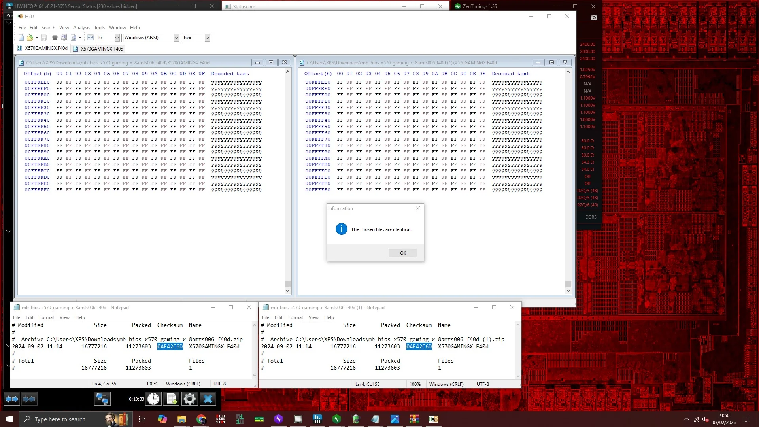Click the right hex pane scroll down arrow

coord(568,291)
